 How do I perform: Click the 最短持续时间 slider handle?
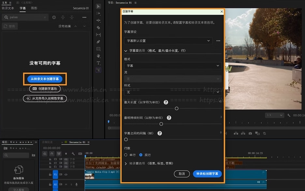(161, 124)
